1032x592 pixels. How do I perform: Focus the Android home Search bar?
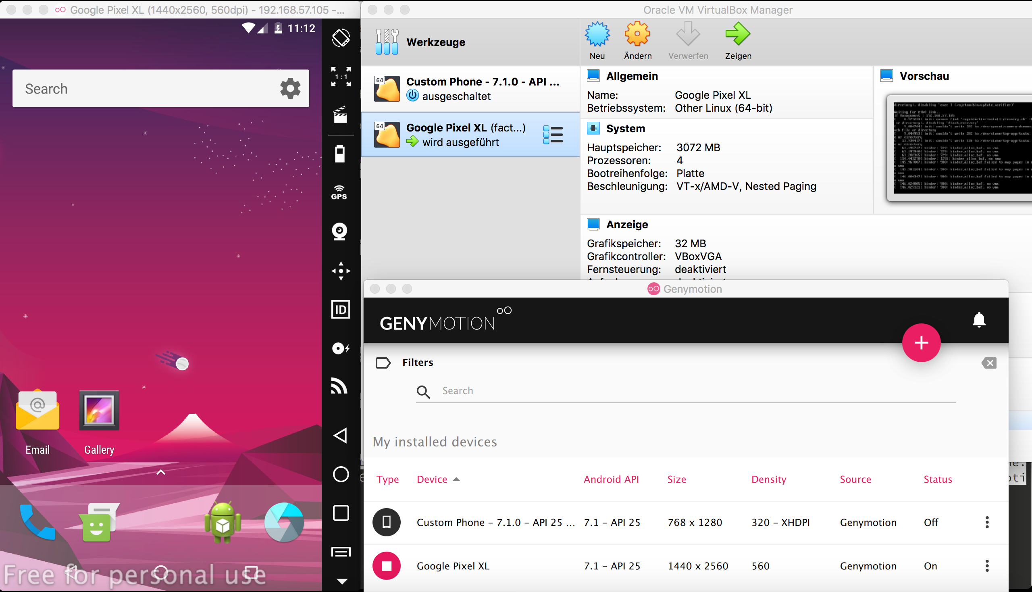(160, 88)
